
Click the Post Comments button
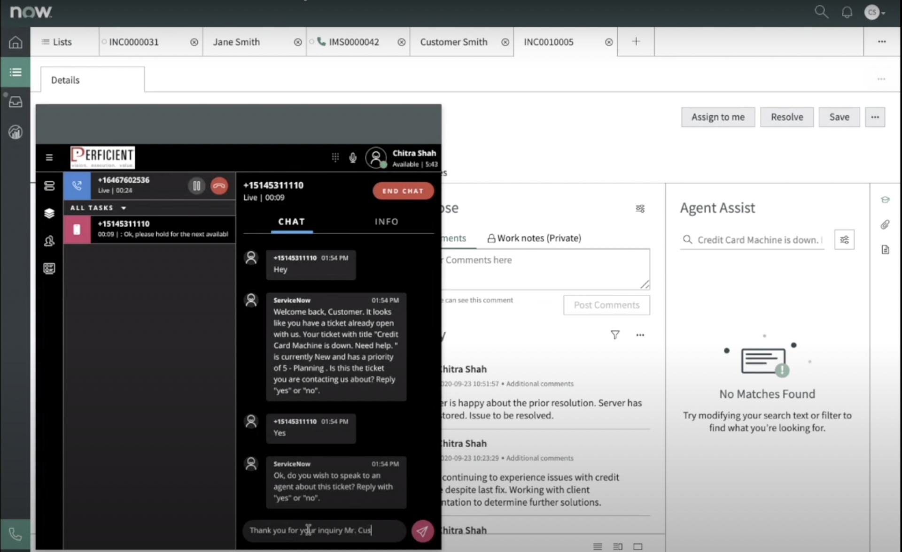606,305
